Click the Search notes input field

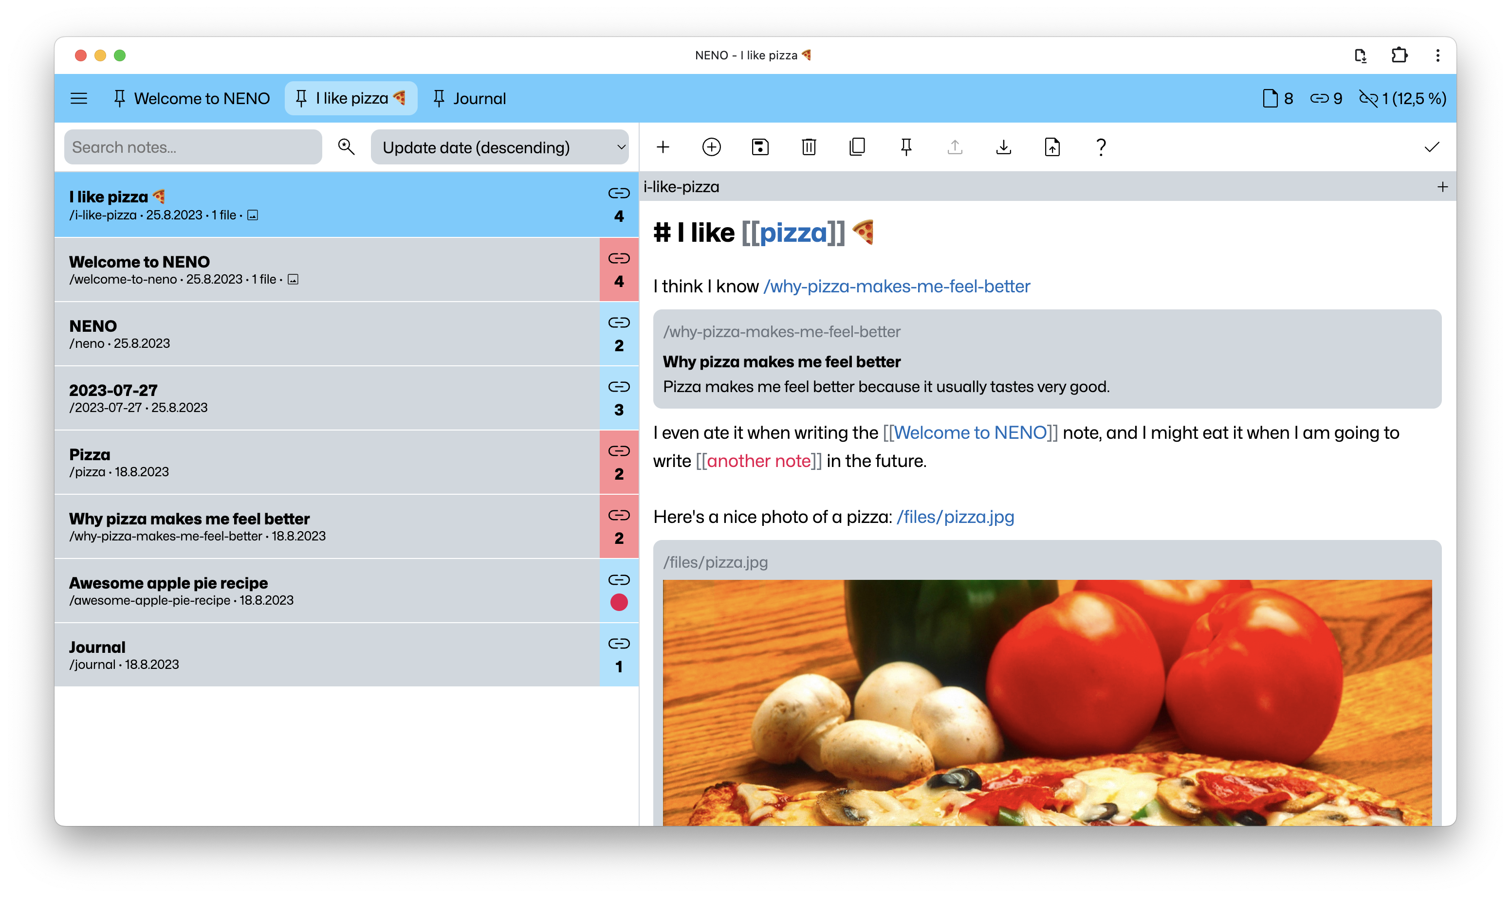pos(192,147)
